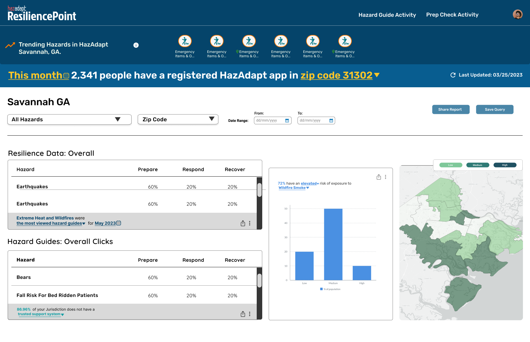Open more options for Hazard Guides table
530x342 pixels.
click(250, 314)
